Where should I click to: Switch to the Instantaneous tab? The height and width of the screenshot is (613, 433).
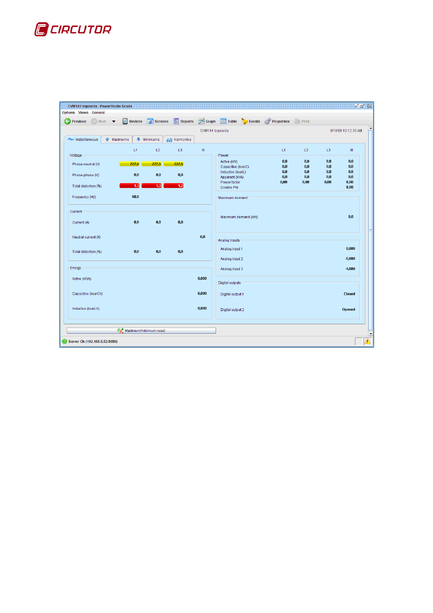[x=83, y=139]
